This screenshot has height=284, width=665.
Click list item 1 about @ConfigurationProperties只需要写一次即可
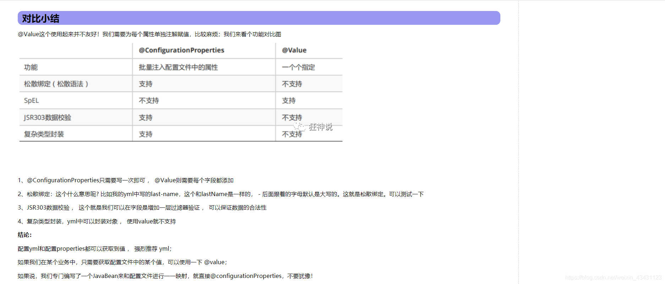[126, 180]
